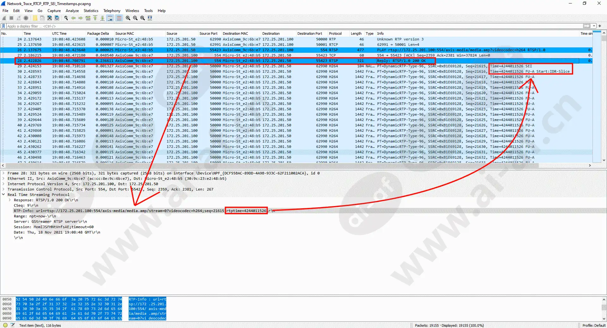Add a display filter button plus icon
Image resolution: width=607 pixels, height=328 pixels.
600,26
